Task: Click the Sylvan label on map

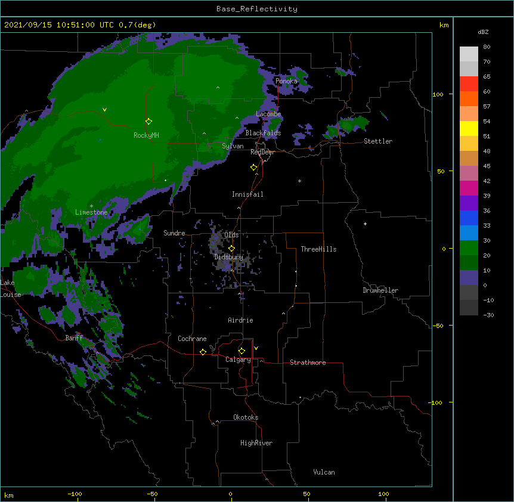Action: tap(233, 146)
